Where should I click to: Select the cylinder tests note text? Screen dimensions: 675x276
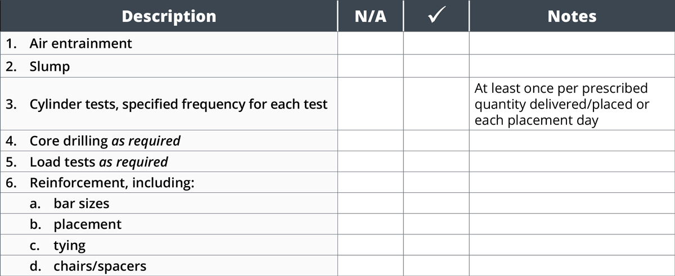(x=562, y=105)
